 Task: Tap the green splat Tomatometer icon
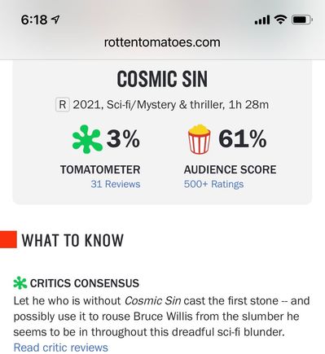pos(87,139)
